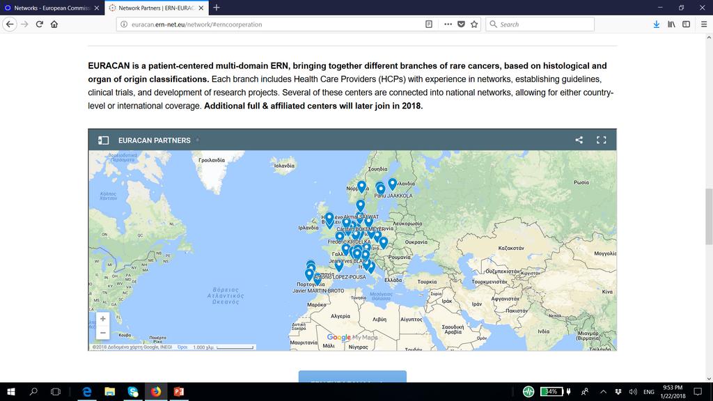Zoom in on the map
Screen dimensions: 713x401
point(103,319)
